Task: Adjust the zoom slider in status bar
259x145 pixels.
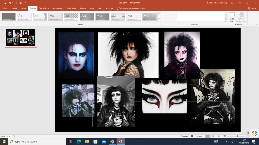Action: 237,136
